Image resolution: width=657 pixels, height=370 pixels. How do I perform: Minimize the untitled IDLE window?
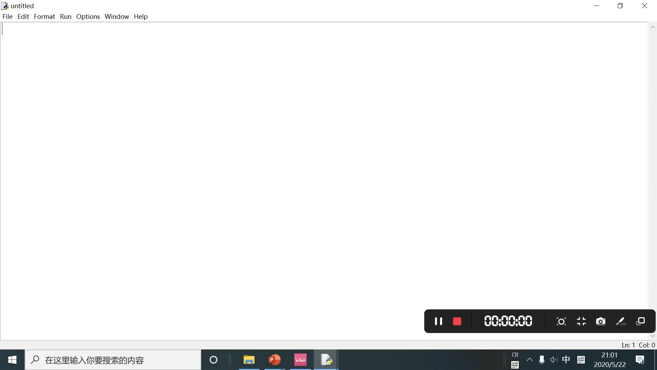point(596,6)
